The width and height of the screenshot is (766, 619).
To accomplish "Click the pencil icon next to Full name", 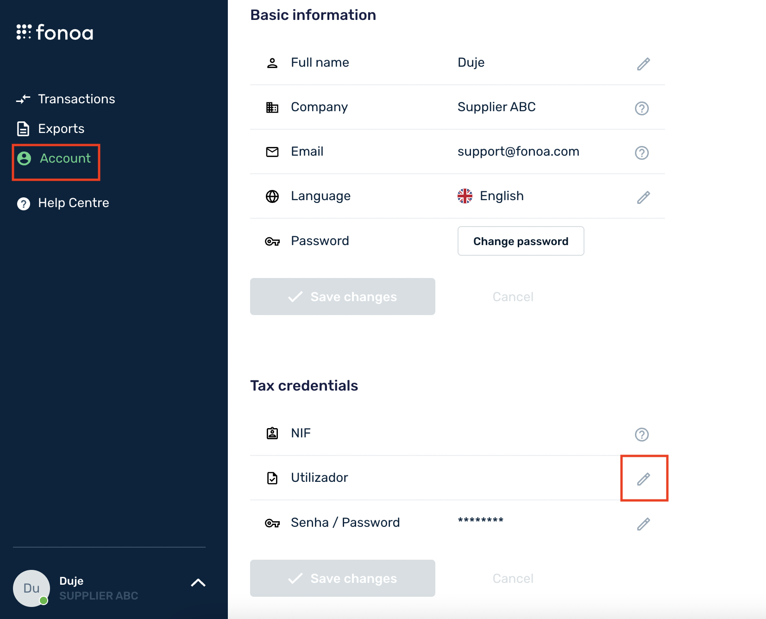I will pyautogui.click(x=643, y=63).
